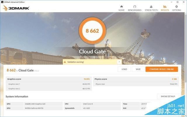Click the Home house icon
The height and width of the screenshot is (117, 187).
122,6
